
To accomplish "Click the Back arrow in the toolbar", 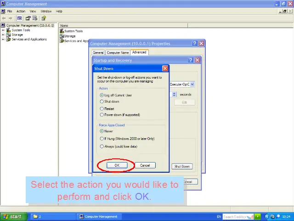I will (x=4, y=18).
